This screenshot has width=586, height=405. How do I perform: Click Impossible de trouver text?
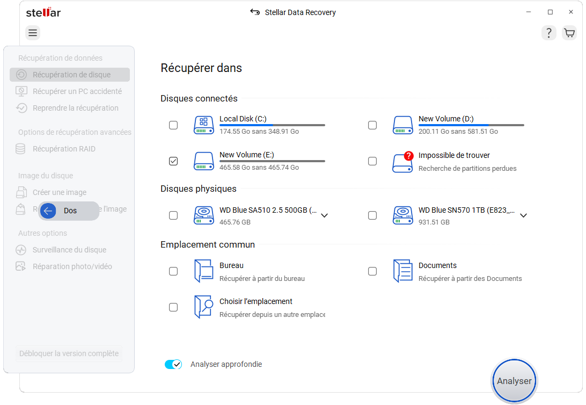[x=454, y=155]
